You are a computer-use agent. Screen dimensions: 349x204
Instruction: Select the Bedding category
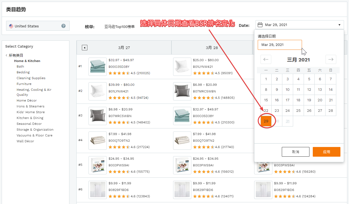coord(23,72)
